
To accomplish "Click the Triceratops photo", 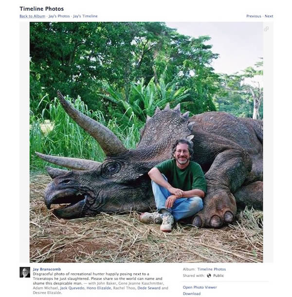I will 146,142.
